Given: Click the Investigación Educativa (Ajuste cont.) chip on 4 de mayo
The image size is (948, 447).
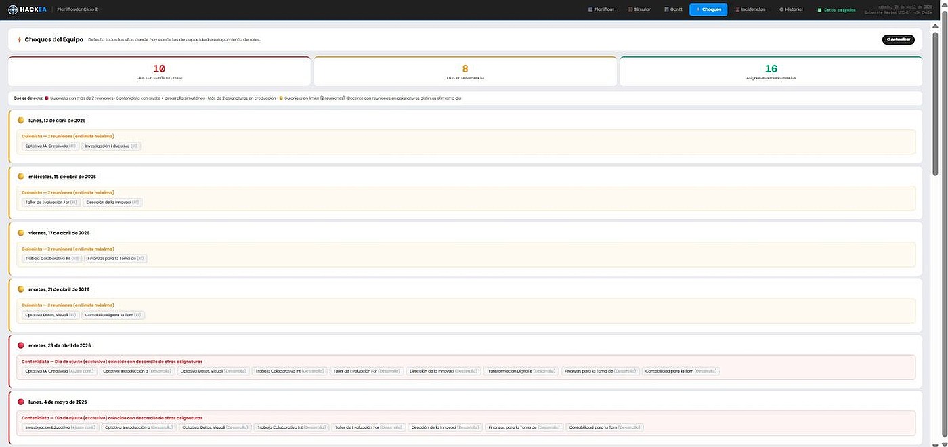Looking at the screenshot, I should [60, 427].
